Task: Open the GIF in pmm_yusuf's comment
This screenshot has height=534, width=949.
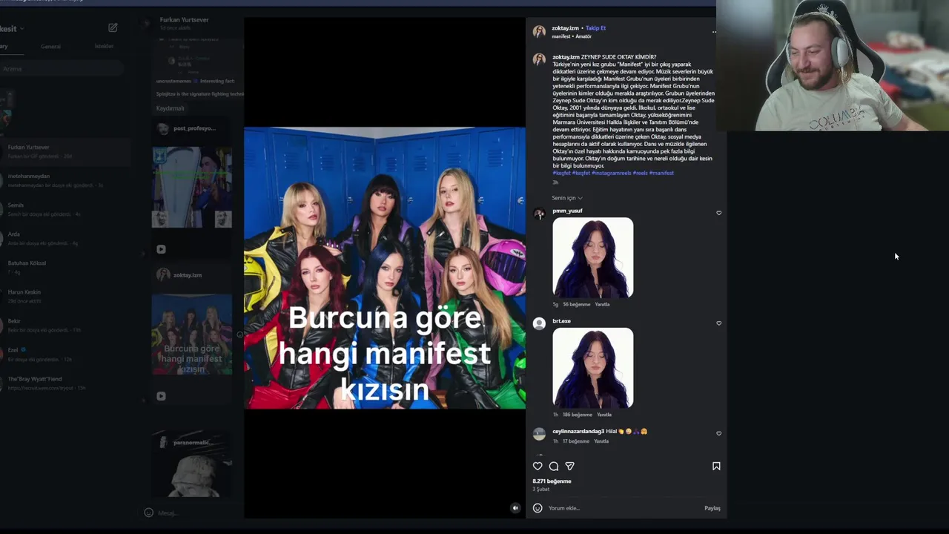Action: [593, 257]
